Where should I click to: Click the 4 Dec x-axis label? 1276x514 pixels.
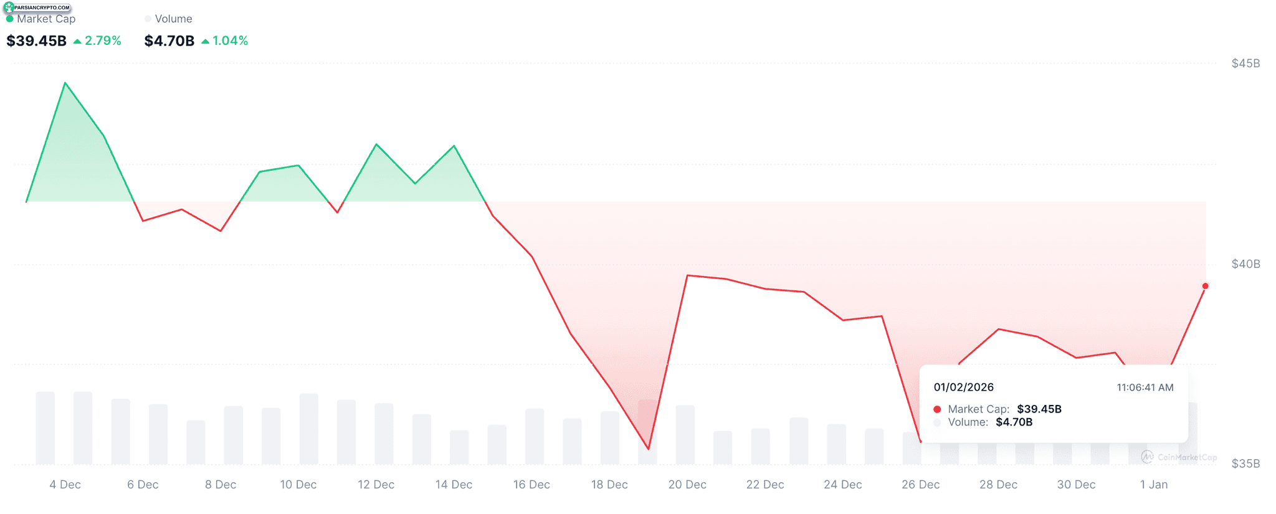[x=65, y=485]
